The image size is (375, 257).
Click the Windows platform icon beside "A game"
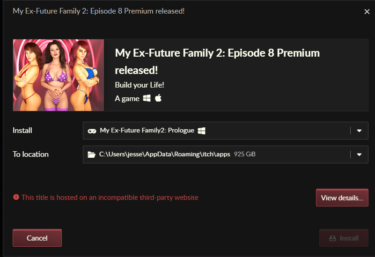pos(147,98)
